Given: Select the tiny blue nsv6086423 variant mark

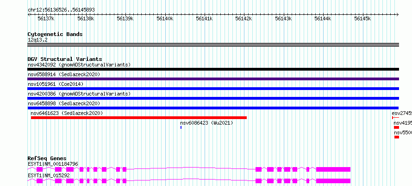Looking at the screenshot, I should point(181,127).
